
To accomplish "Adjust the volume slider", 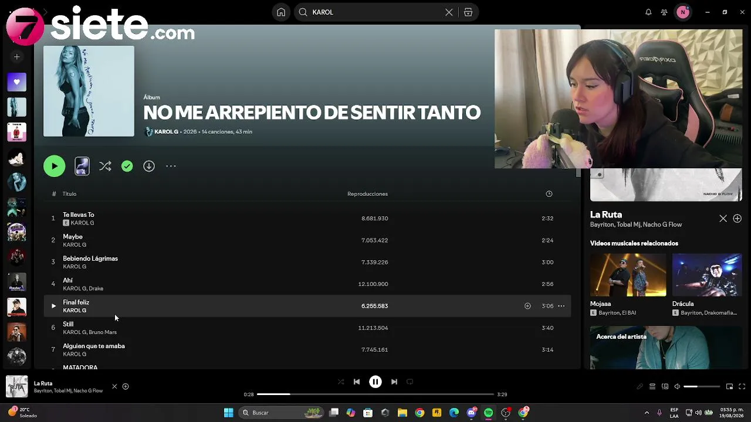I will tap(702, 387).
